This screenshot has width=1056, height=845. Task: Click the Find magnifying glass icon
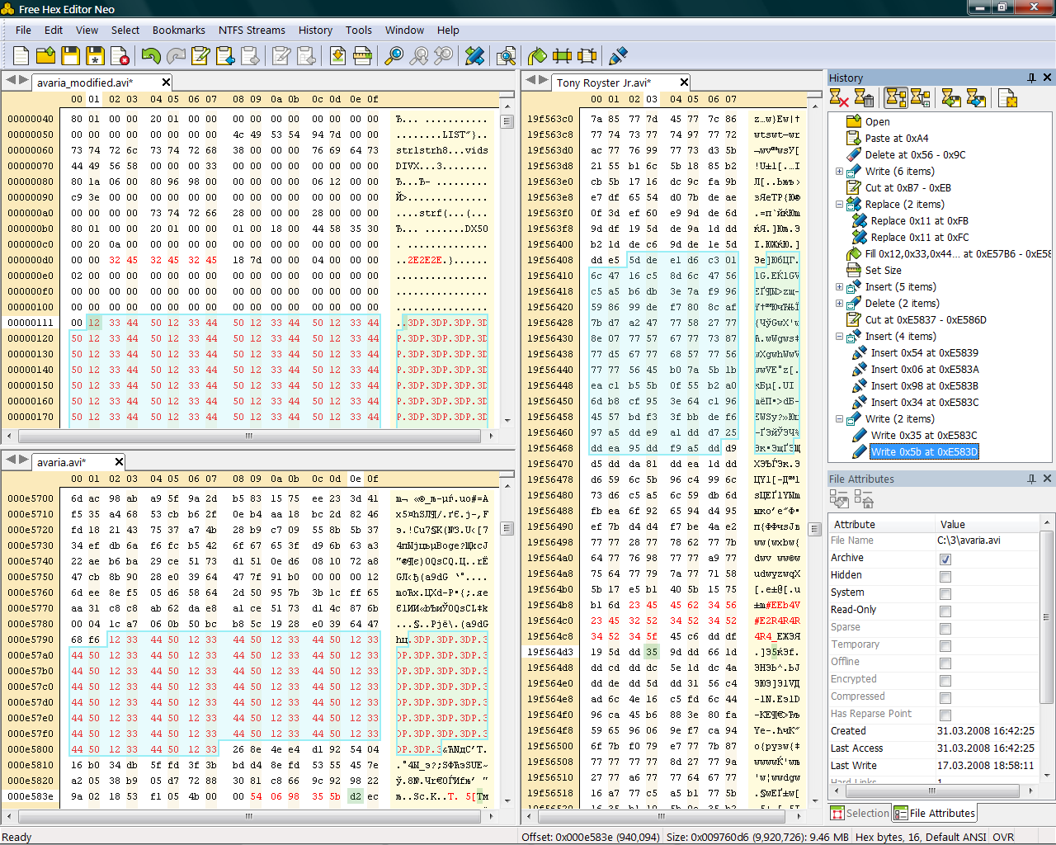click(x=394, y=55)
